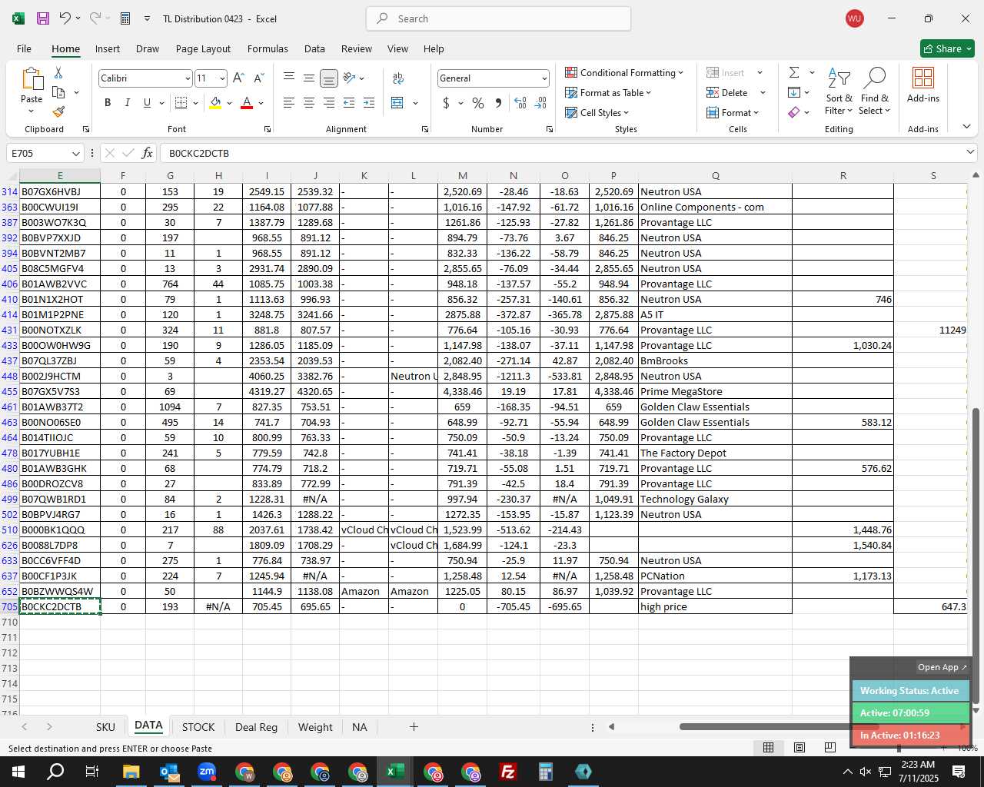The width and height of the screenshot is (984, 787).
Task: Apply Wrap Text in Alignment group
Action: [398, 78]
